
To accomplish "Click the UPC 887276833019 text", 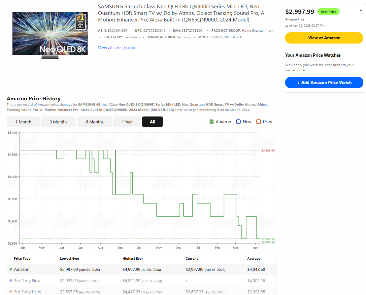I will click(x=150, y=31).
